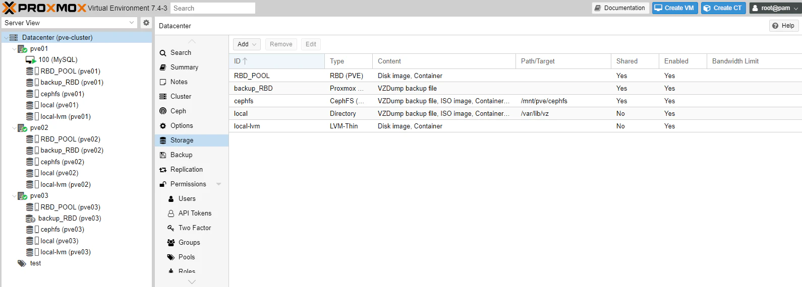Viewport: 802px width, 287px height.
Task: Open the Ceph menu item
Action: (x=192, y=111)
